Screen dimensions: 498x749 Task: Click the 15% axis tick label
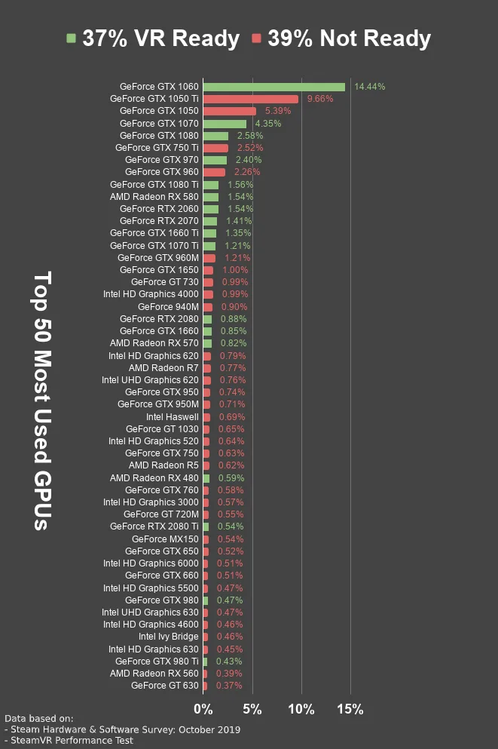tap(350, 709)
